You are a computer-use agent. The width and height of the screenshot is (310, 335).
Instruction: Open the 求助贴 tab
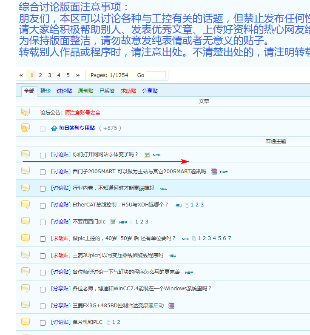128,91
